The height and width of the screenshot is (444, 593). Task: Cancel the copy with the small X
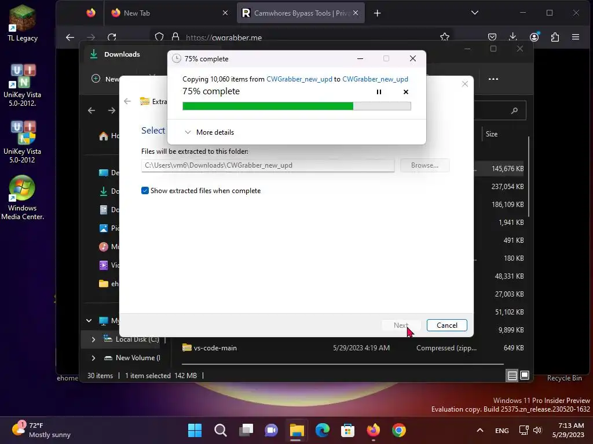pyautogui.click(x=406, y=92)
